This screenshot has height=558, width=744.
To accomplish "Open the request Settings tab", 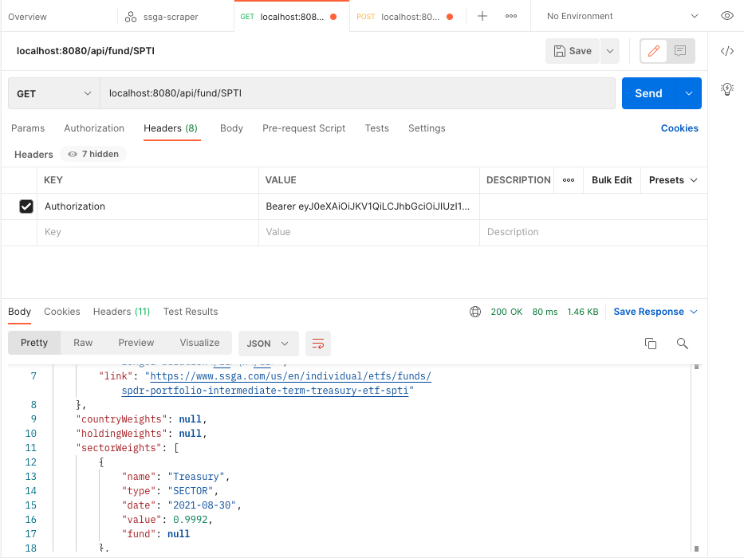I will pos(427,128).
